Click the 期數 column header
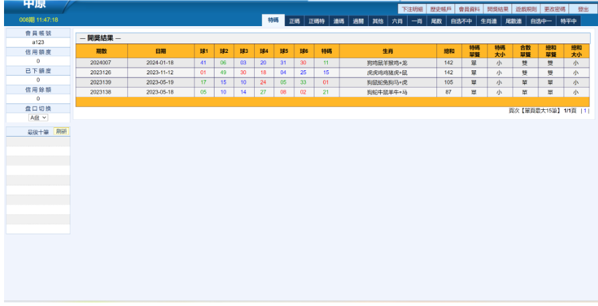Image resolution: width=598 pixels, height=306 pixels. 101,51
